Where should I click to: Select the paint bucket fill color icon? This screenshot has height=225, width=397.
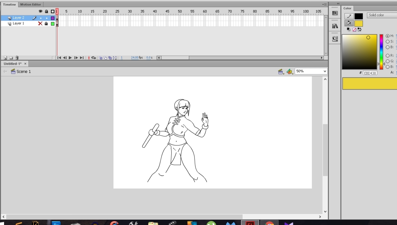349,23
